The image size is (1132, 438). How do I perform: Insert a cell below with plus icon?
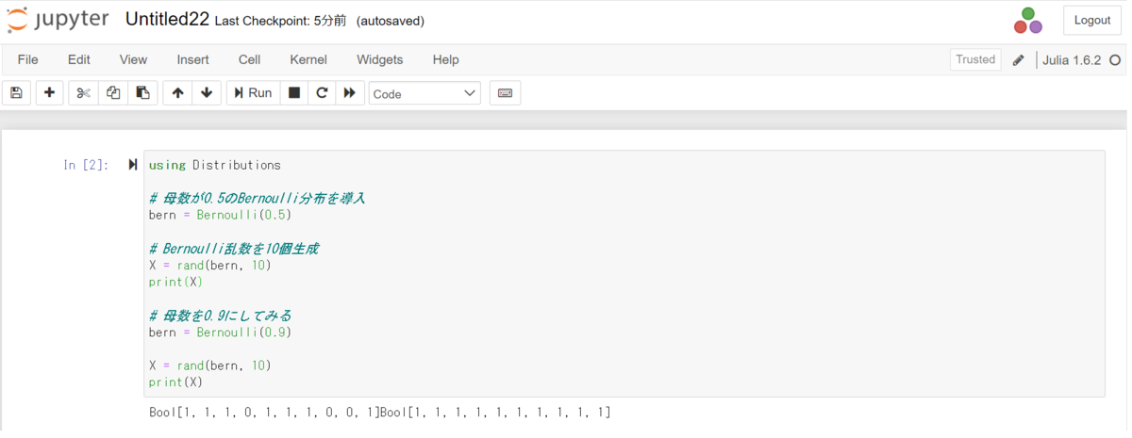tap(49, 93)
